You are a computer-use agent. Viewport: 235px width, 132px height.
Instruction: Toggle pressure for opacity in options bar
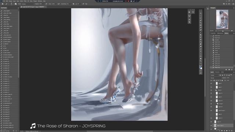coord(46,4)
